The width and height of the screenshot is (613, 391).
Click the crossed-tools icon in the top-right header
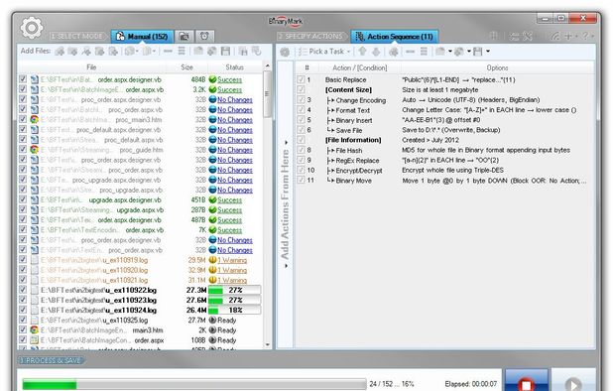point(527,36)
